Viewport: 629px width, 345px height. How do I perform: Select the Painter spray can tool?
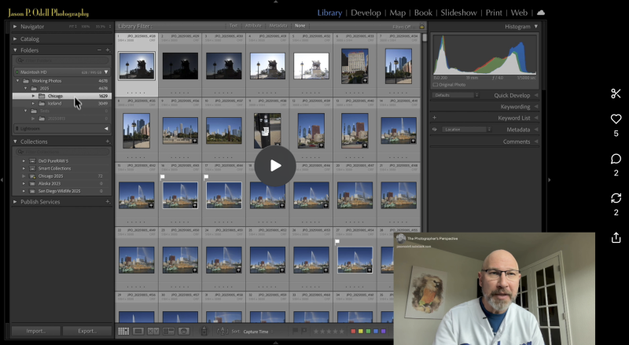point(204,331)
